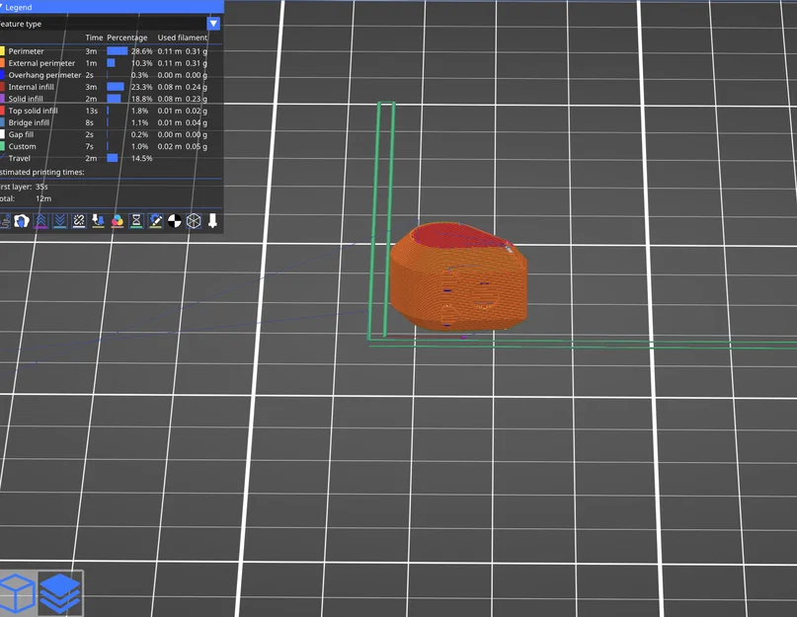Toggle center of gravity icon
The image size is (797, 617).
point(175,221)
